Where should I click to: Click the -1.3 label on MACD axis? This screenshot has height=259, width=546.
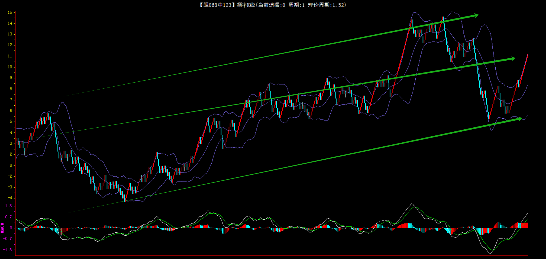(8, 250)
